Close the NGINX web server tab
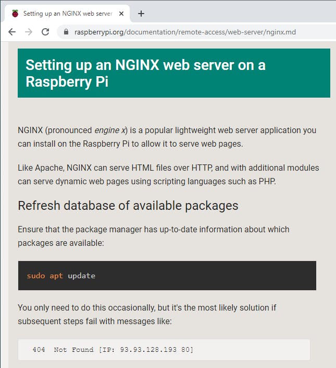Screen dimensions: 336x368 pos(121,14)
